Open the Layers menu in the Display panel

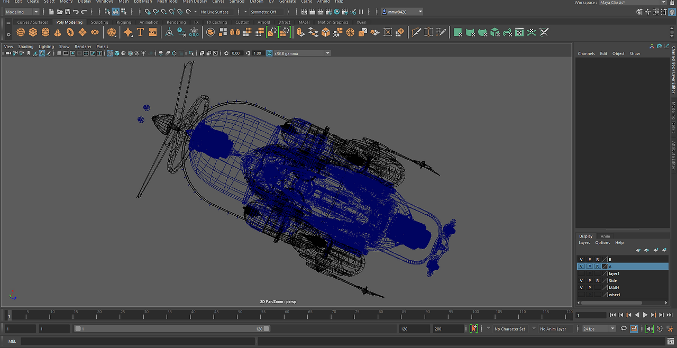tap(584, 242)
